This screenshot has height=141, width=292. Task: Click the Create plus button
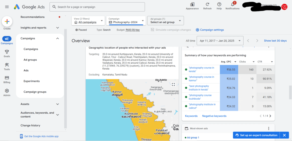point(7,22)
